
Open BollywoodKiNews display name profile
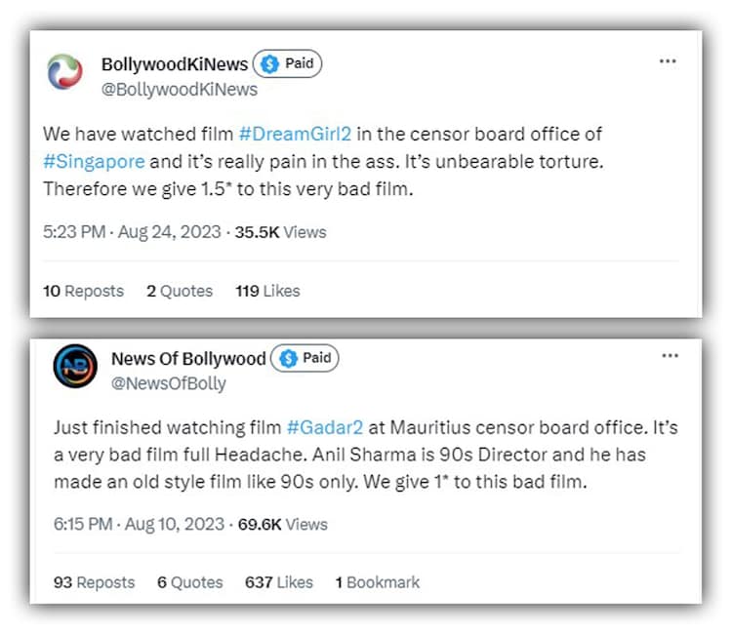click(175, 65)
